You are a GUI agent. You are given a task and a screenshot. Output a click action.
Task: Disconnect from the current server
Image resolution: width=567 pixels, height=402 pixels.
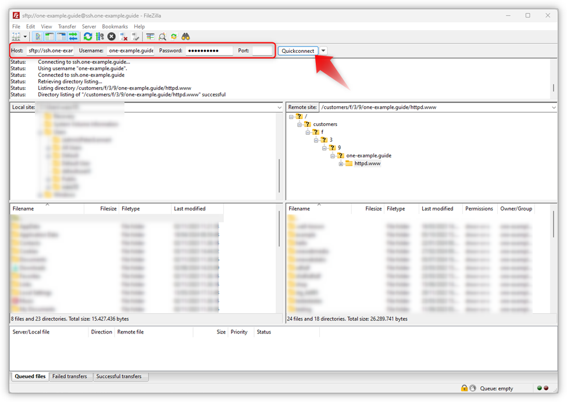123,36
